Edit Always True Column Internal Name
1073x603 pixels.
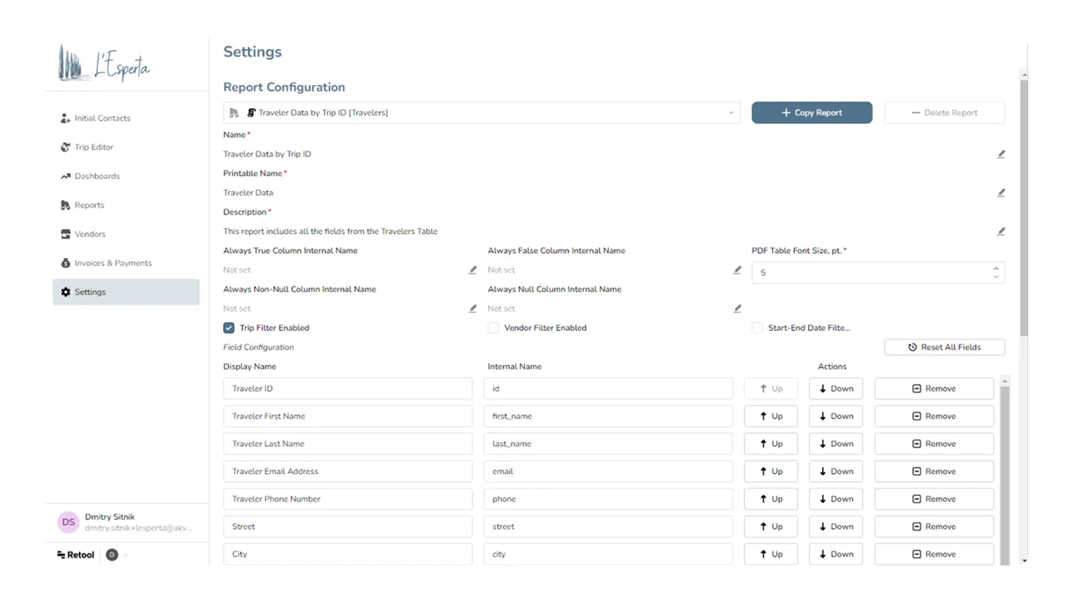(473, 270)
